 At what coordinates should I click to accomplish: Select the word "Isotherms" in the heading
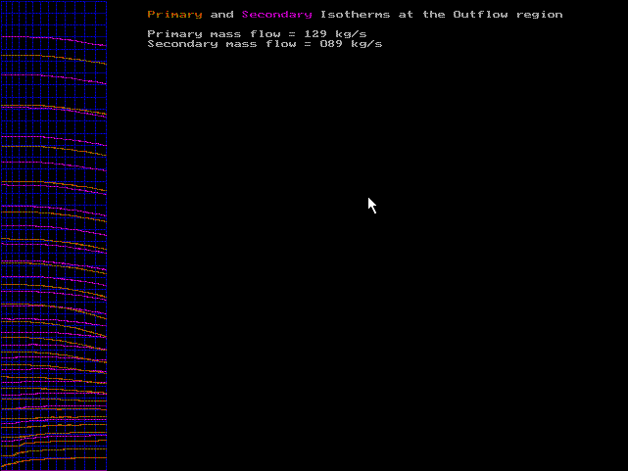(355, 15)
